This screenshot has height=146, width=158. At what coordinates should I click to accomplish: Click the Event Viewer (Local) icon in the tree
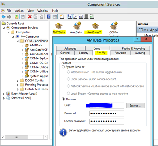click(8, 94)
